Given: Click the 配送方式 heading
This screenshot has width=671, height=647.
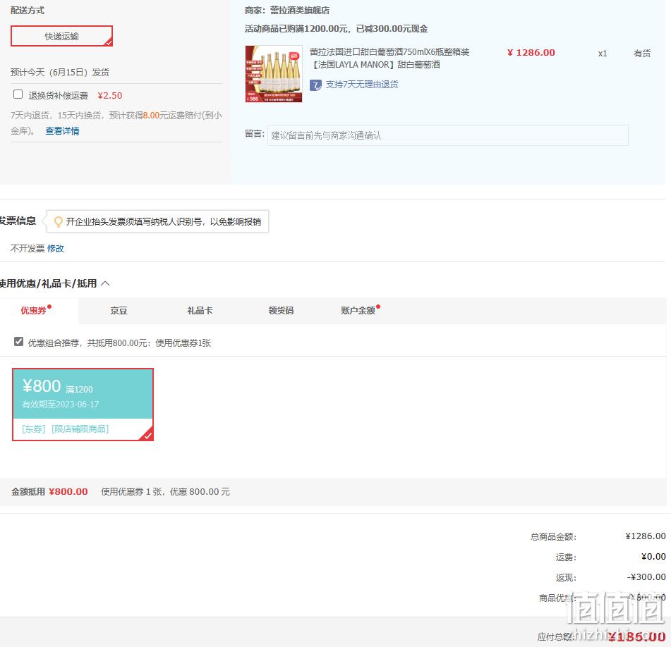Looking at the screenshot, I should pyautogui.click(x=28, y=11).
